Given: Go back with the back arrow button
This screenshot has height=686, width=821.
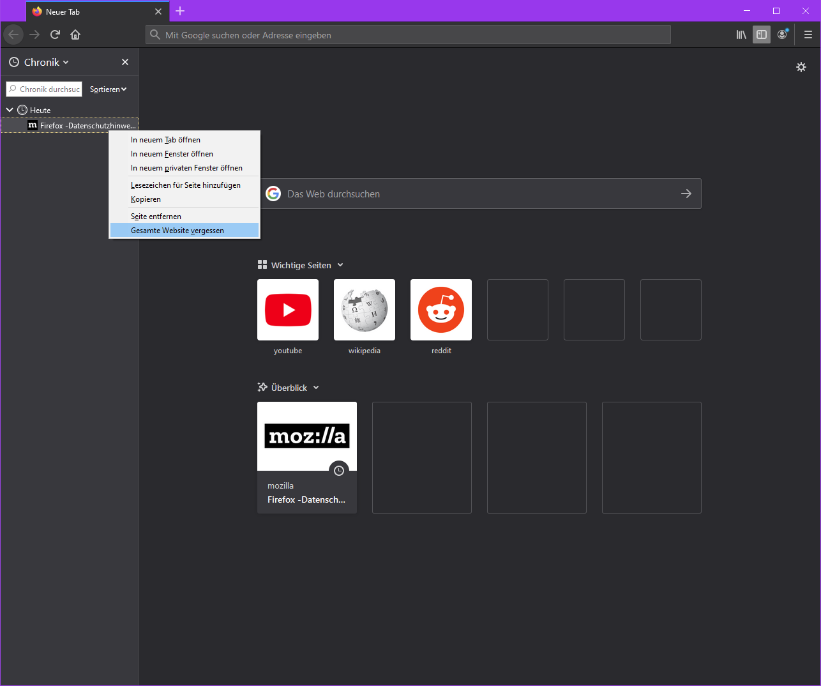Looking at the screenshot, I should pos(13,34).
